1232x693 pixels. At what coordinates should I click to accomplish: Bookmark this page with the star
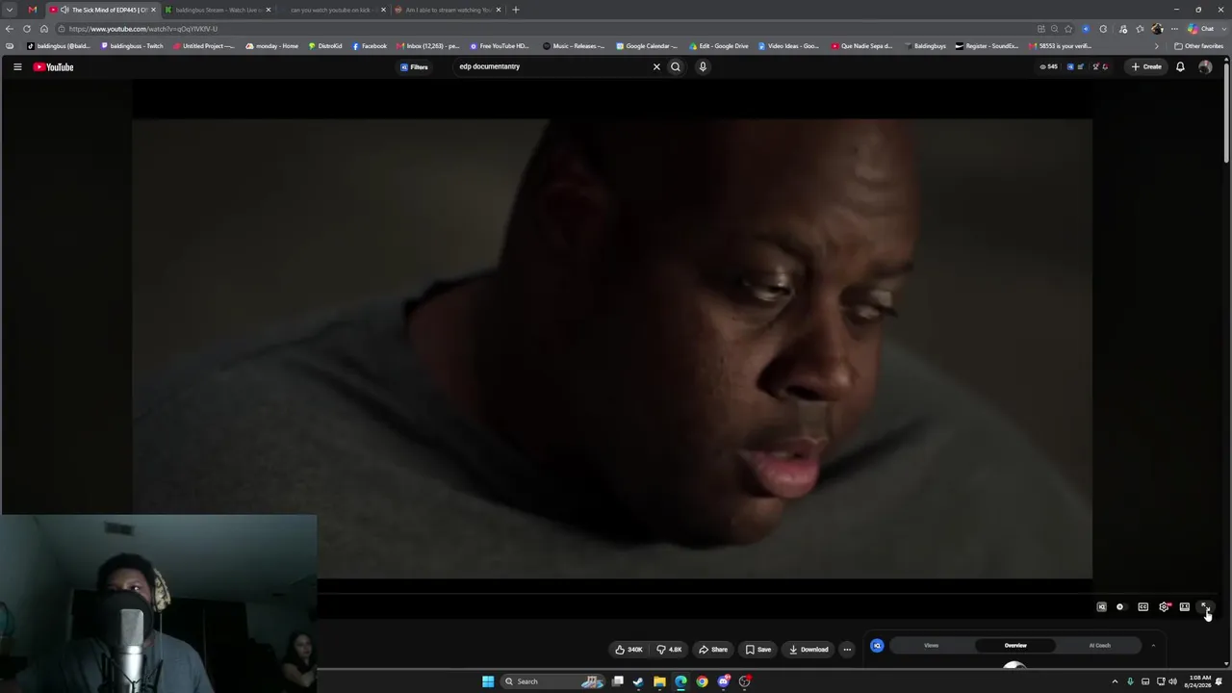click(x=1068, y=29)
